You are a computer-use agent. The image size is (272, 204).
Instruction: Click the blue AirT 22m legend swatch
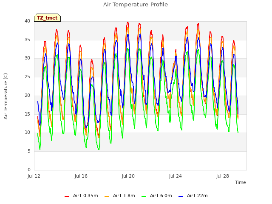[x=181, y=196]
